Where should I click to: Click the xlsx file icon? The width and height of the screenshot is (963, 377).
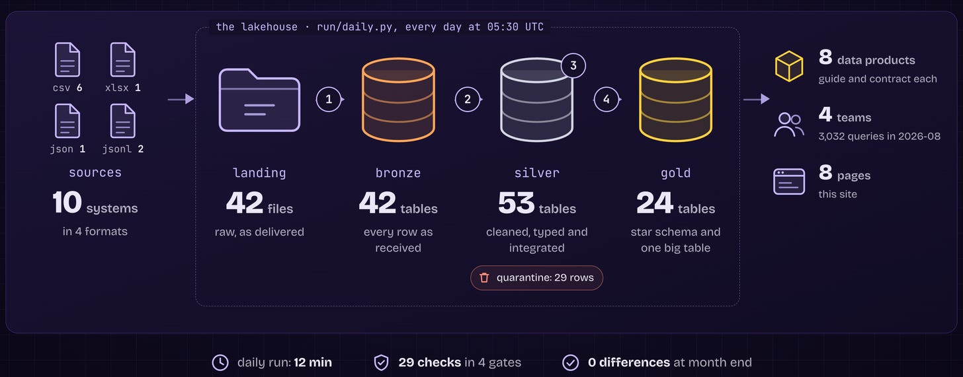tap(123, 59)
